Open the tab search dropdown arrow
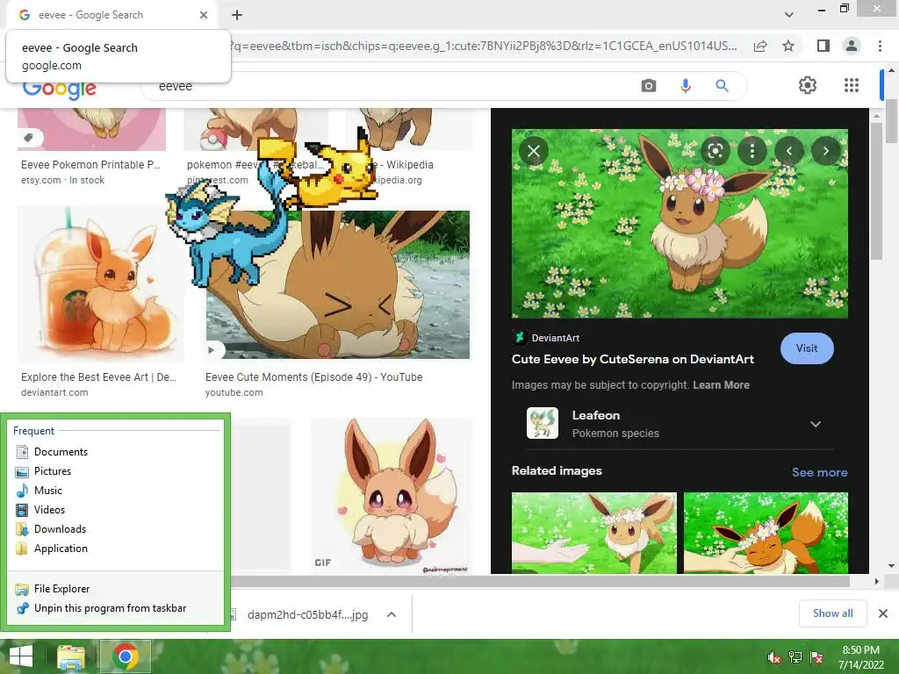Screen dimensions: 899x674 pos(789,15)
